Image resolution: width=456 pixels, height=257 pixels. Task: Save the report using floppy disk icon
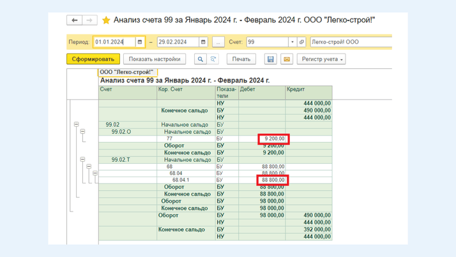pyautogui.click(x=271, y=59)
